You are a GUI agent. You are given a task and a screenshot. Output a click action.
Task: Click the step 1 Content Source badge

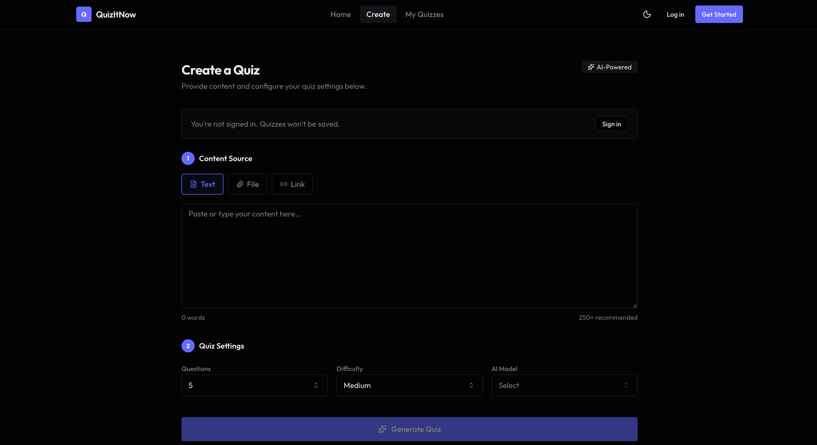coord(188,158)
